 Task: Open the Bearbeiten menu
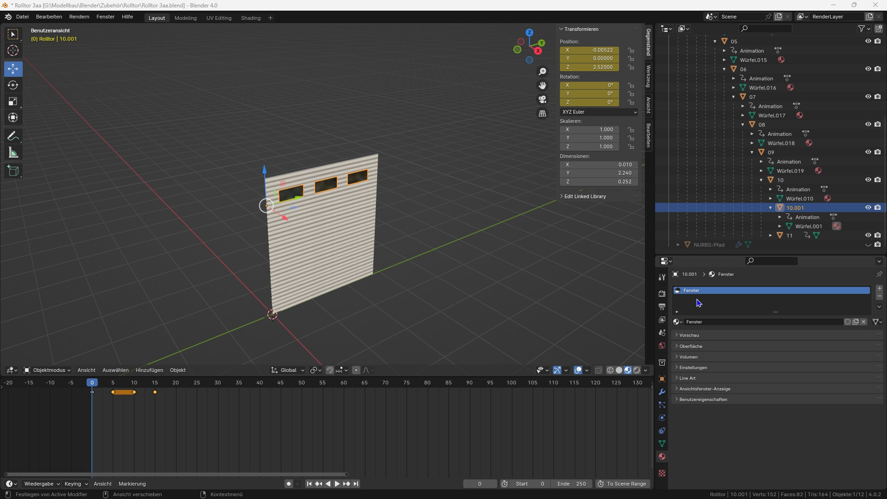[x=49, y=17]
